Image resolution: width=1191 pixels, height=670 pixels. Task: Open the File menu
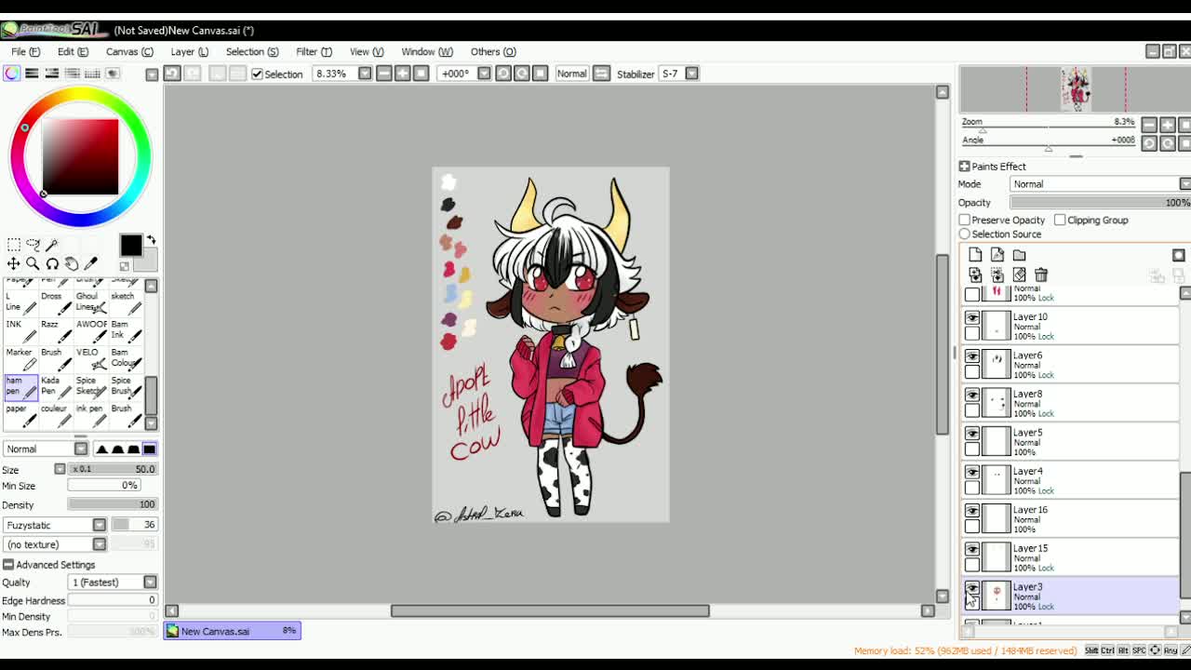click(25, 52)
